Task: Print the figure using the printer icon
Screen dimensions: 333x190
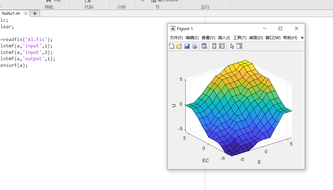Action: (194, 46)
